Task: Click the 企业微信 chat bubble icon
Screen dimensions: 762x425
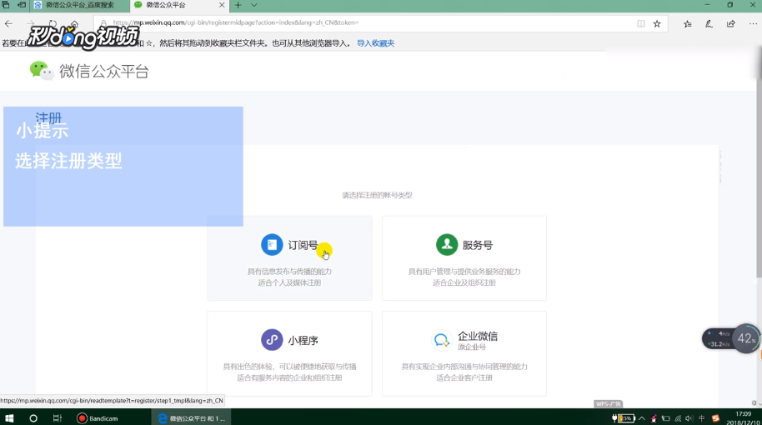Action: coord(441,340)
